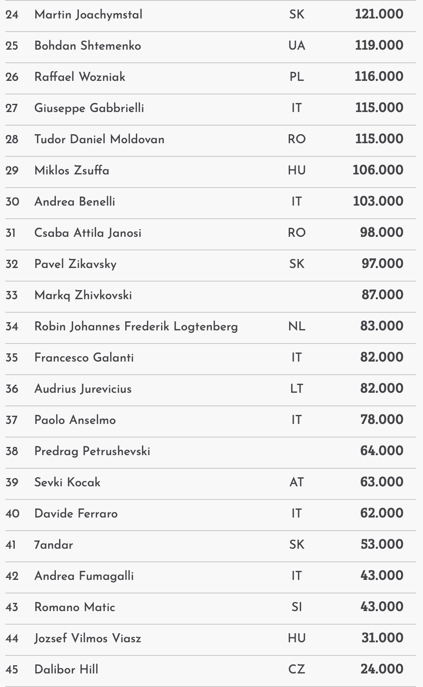Click Romano Matic's name
Image resolution: width=423 pixels, height=687 pixels.
(x=75, y=607)
